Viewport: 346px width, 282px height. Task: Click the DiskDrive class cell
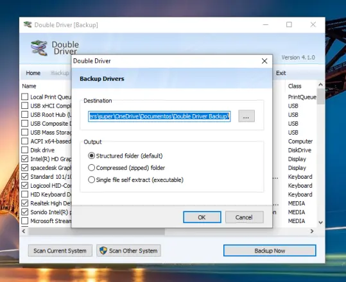click(x=299, y=150)
